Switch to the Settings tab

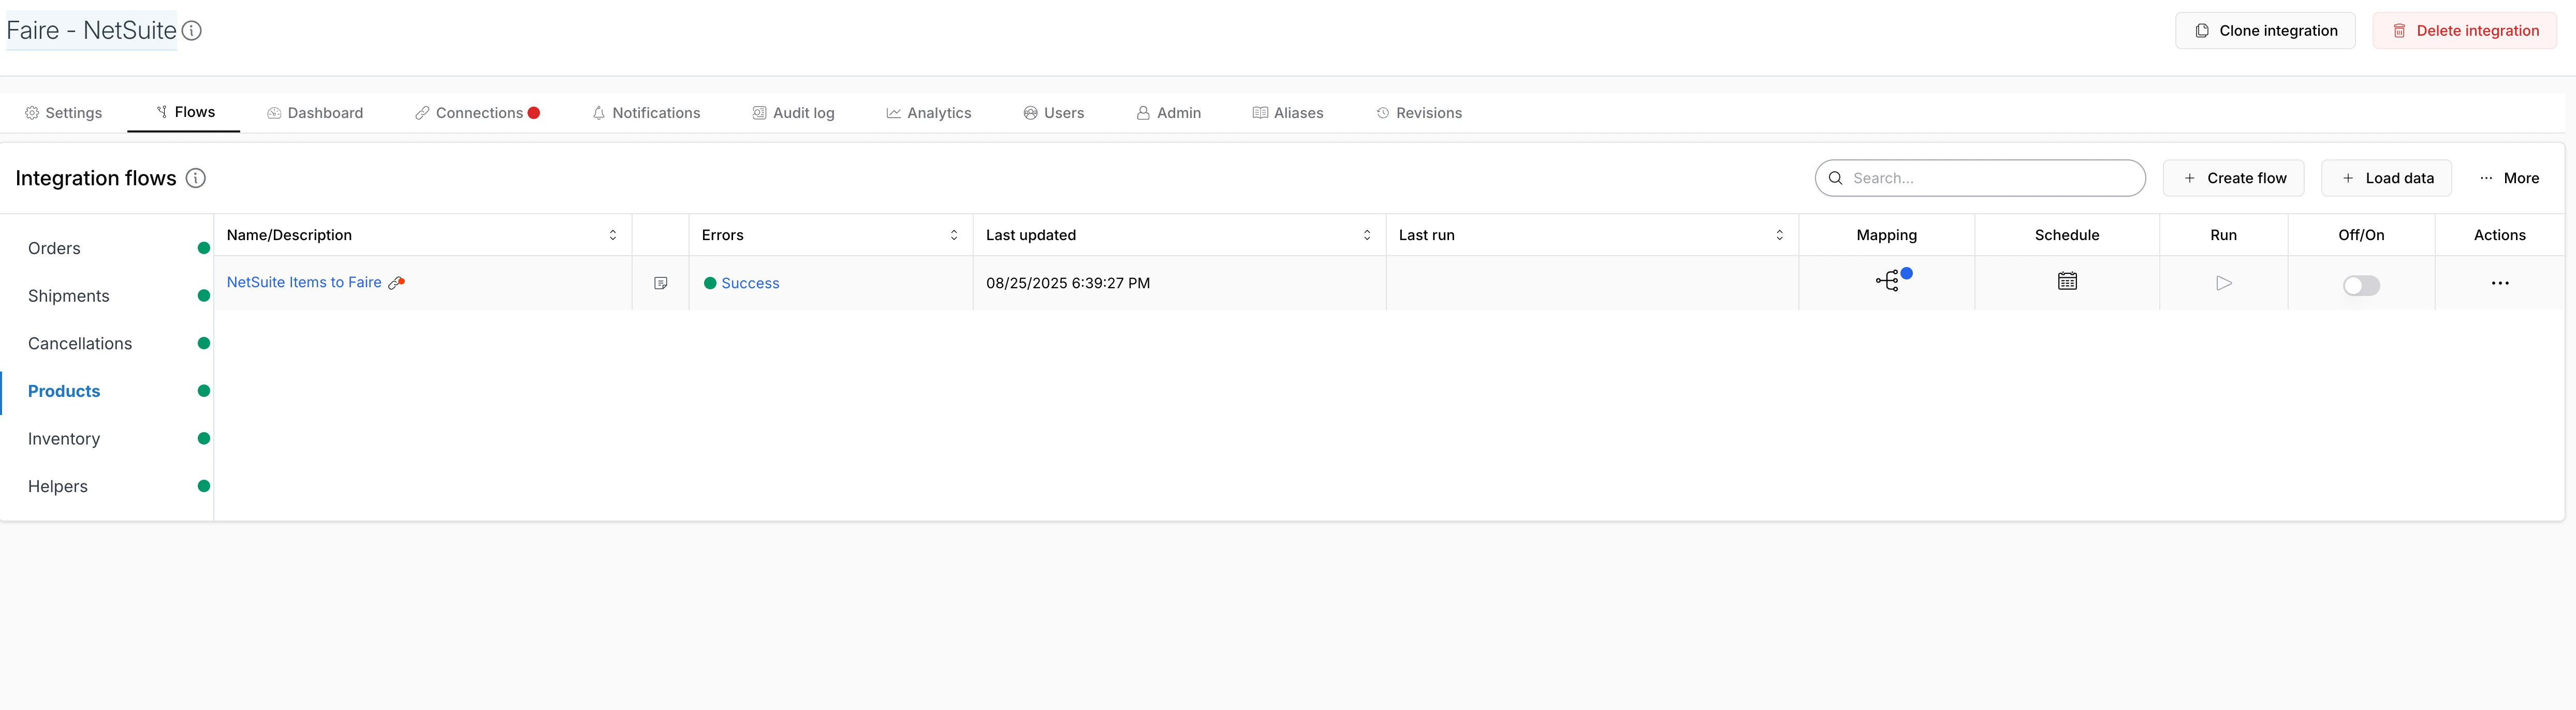63,113
